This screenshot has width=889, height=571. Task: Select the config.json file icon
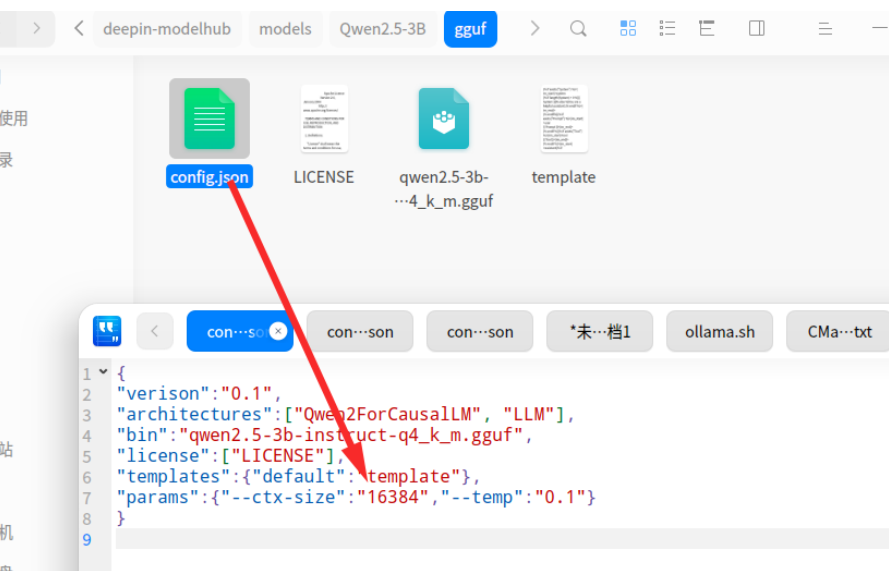point(209,118)
